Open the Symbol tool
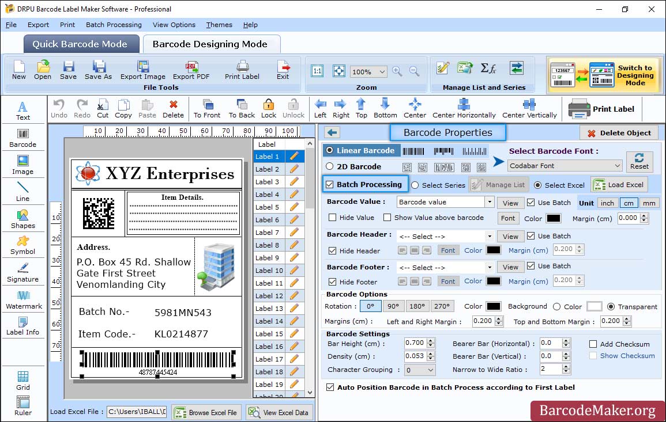 click(23, 246)
